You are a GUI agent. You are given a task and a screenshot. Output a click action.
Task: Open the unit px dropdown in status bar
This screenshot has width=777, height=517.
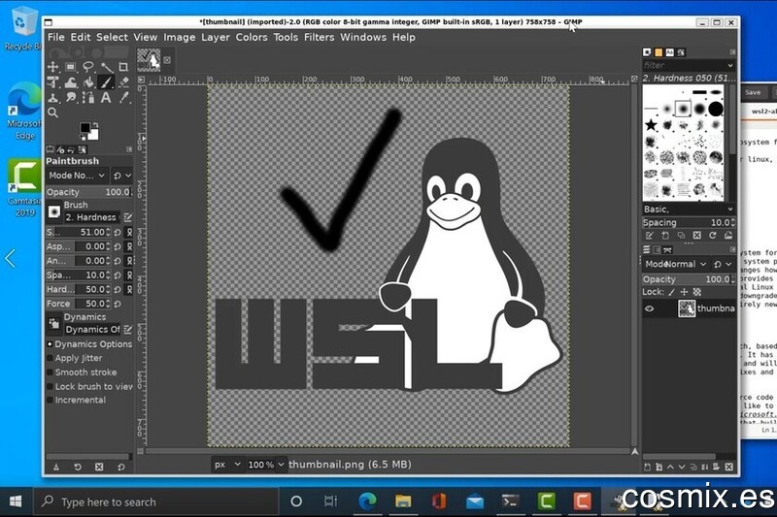point(226,465)
